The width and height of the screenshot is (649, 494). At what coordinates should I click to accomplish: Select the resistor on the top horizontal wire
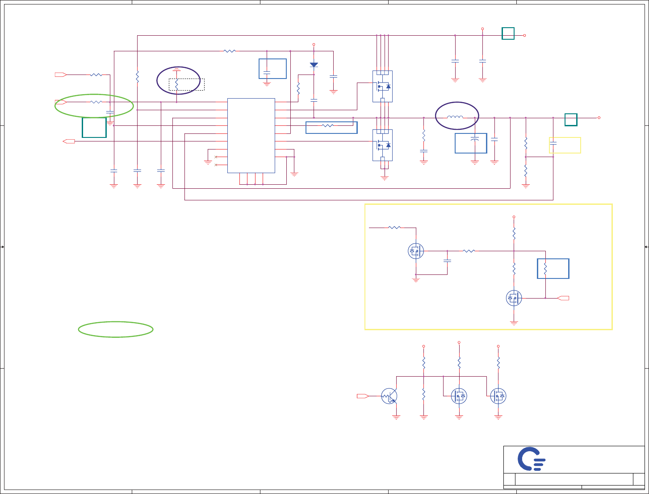coord(229,51)
